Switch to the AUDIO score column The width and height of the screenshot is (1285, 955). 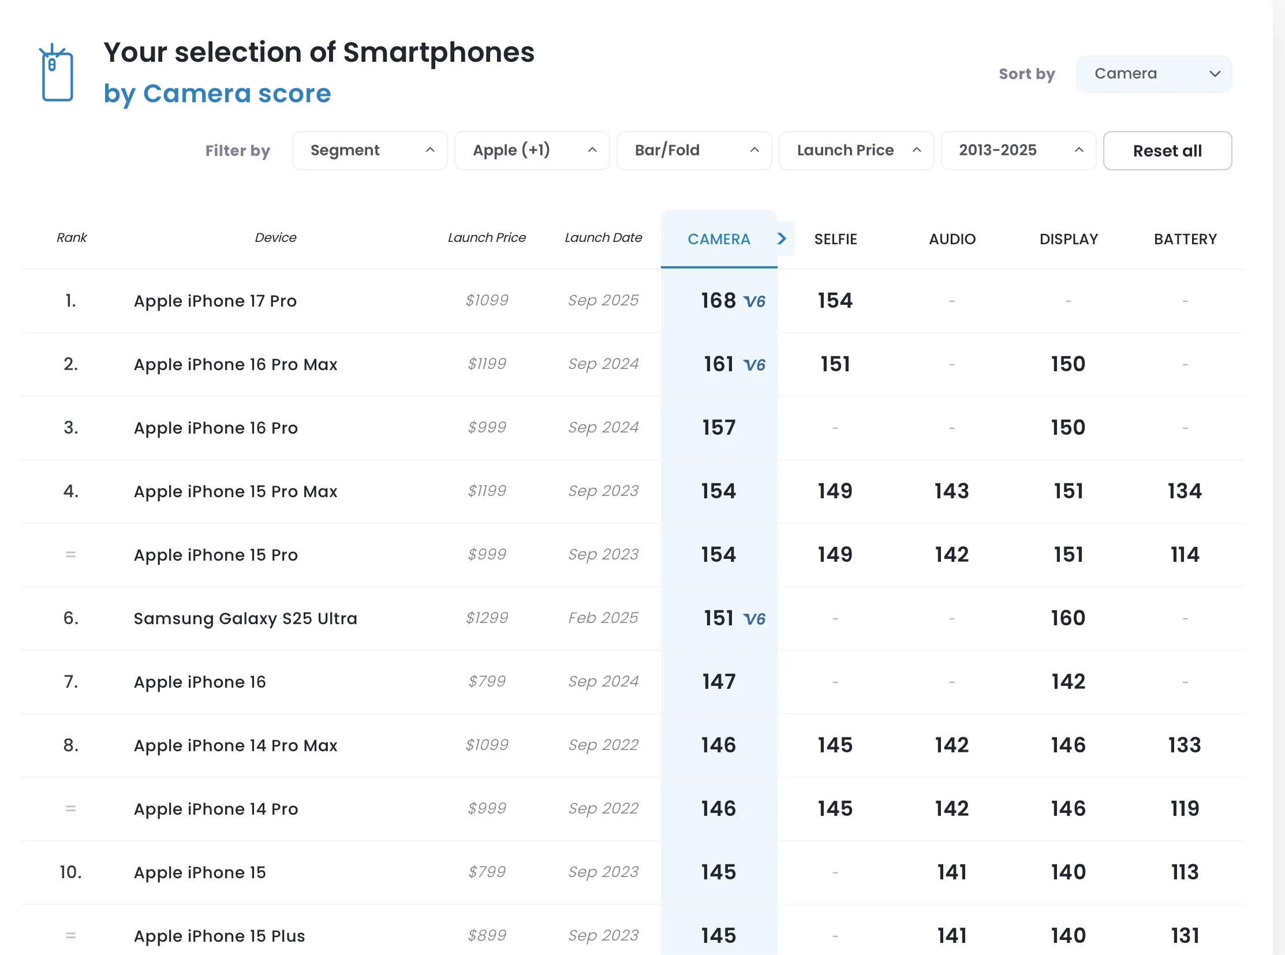[x=951, y=239]
